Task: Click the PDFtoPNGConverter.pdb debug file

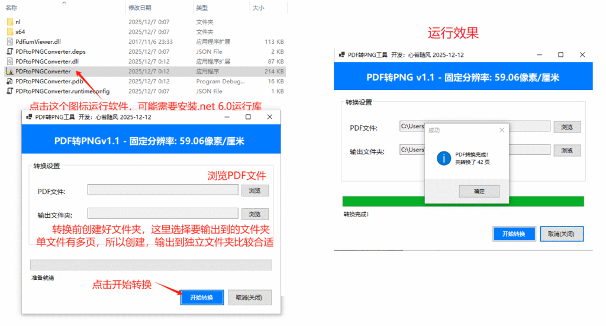Action: click(49, 81)
